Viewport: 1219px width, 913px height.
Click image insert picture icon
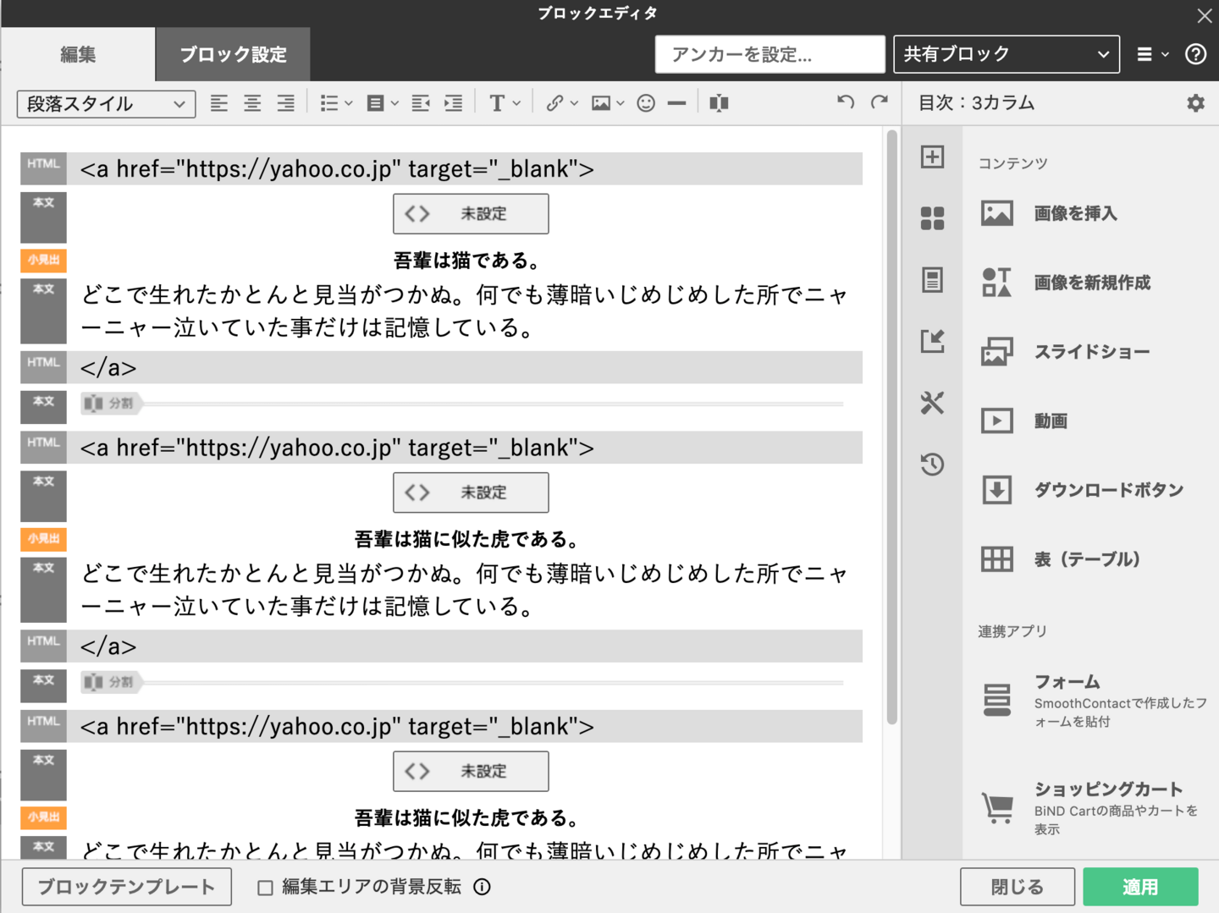(x=996, y=213)
